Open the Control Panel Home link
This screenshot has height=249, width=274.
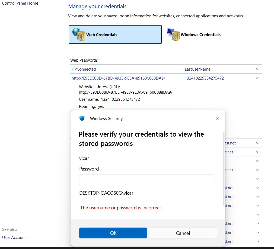(x=20, y=3)
